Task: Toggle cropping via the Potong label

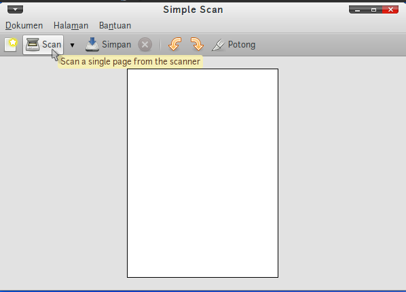Action: pos(242,45)
